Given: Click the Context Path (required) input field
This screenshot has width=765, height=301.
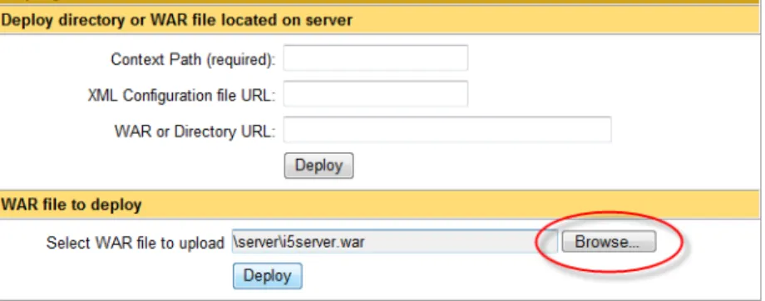Looking at the screenshot, I should tap(376, 58).
